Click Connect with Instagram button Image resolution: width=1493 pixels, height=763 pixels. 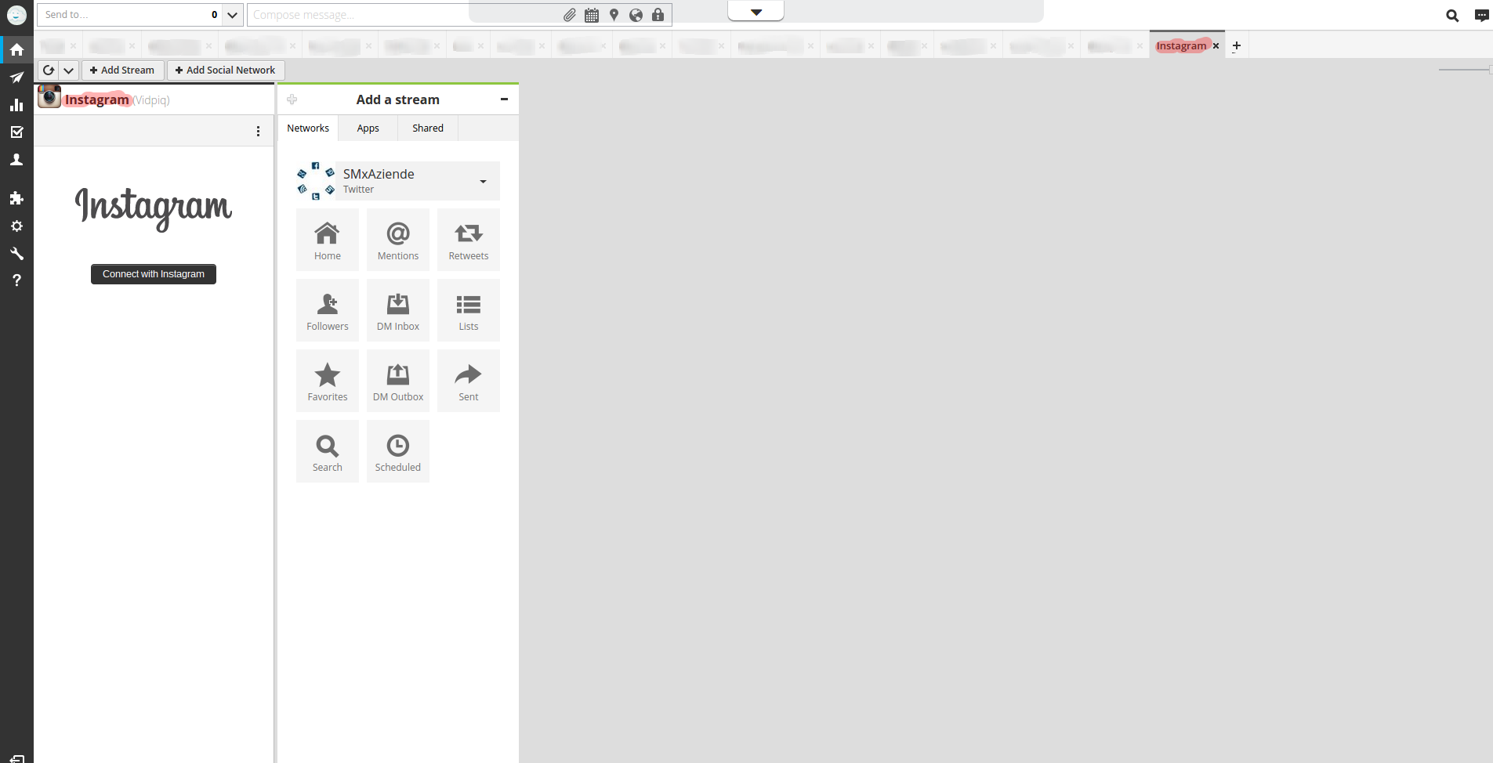(154, 274)
